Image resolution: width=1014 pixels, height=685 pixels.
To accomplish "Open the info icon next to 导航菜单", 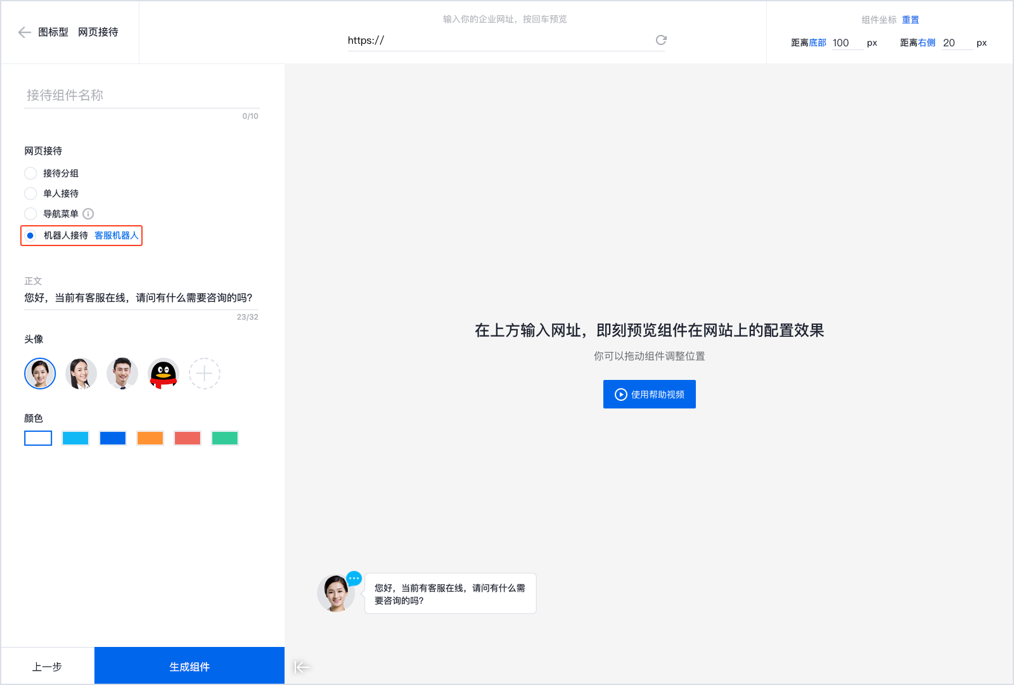I will (88, 214).
